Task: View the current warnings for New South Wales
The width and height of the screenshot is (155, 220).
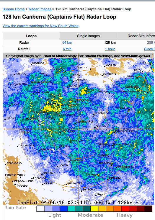Action: (40, 26)
